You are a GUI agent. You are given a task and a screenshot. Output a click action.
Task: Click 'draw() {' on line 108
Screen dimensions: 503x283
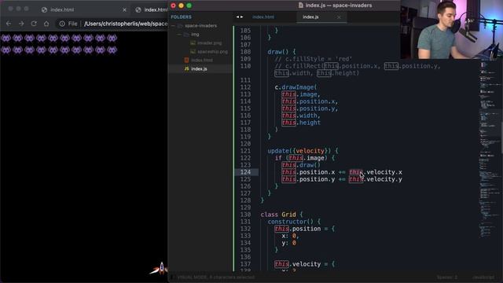tap(281, 52)
